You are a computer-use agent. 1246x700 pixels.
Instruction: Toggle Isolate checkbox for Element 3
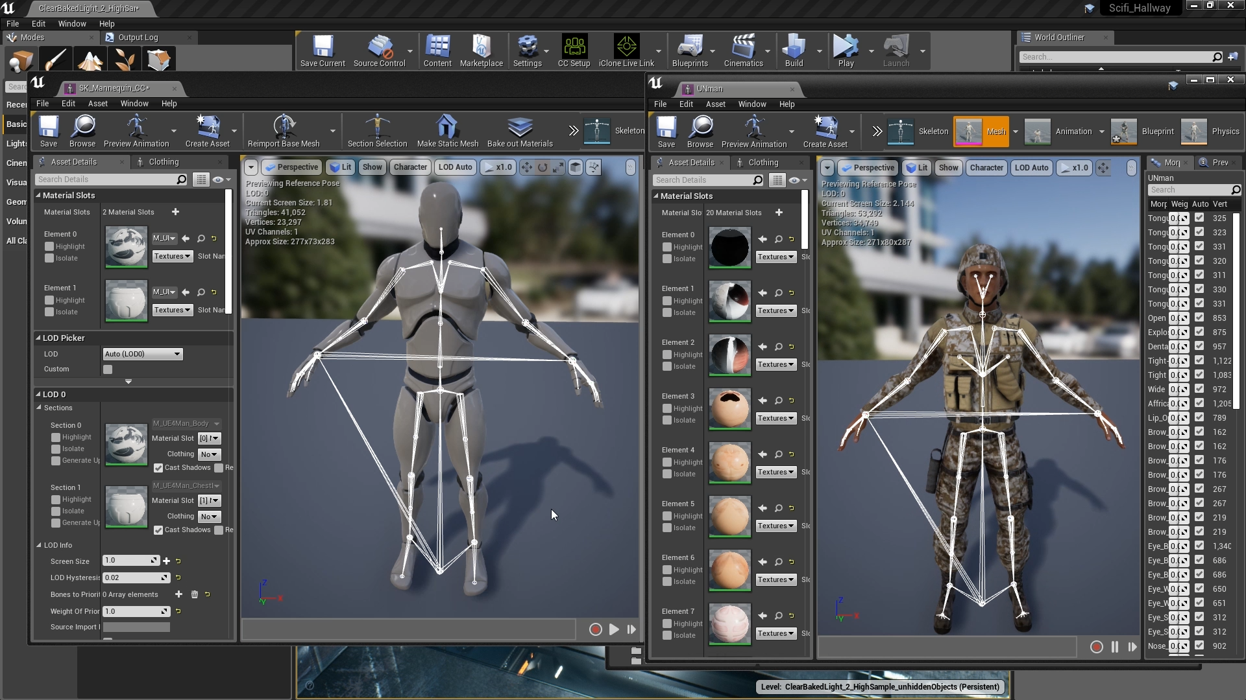(x=666, y=419)
